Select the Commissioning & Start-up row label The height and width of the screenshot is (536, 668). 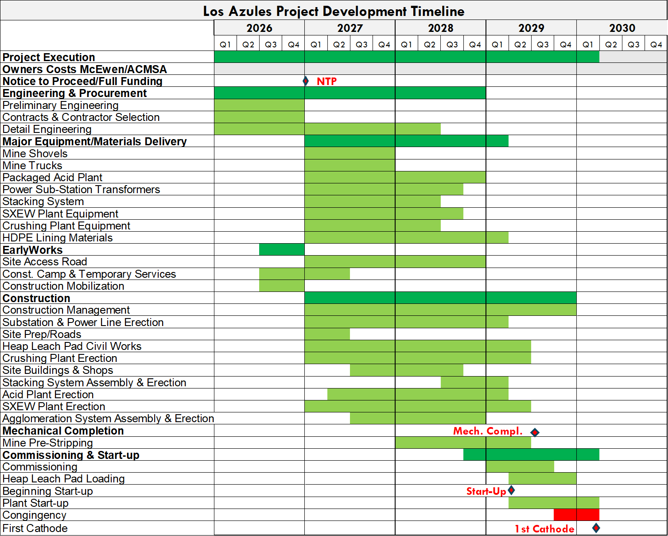[x=71, y=455]
